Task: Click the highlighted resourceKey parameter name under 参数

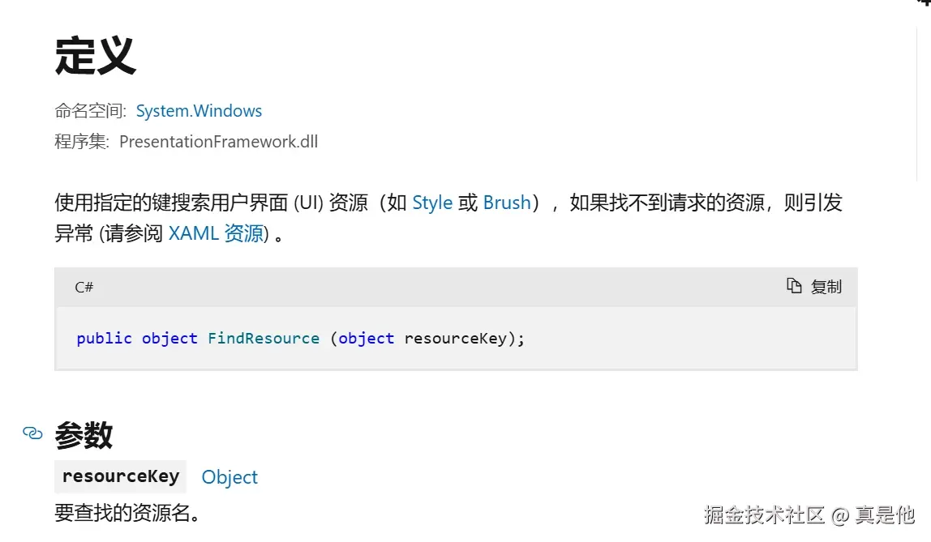Action: point(121,476)
